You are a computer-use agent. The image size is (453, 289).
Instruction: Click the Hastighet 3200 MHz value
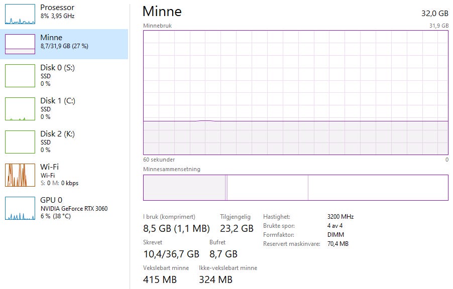coord(340,217)
